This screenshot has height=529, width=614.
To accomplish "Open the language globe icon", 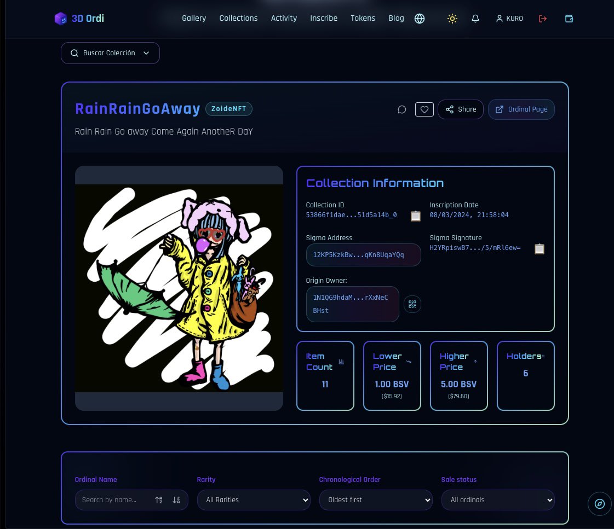I will (x=420, y=18).
